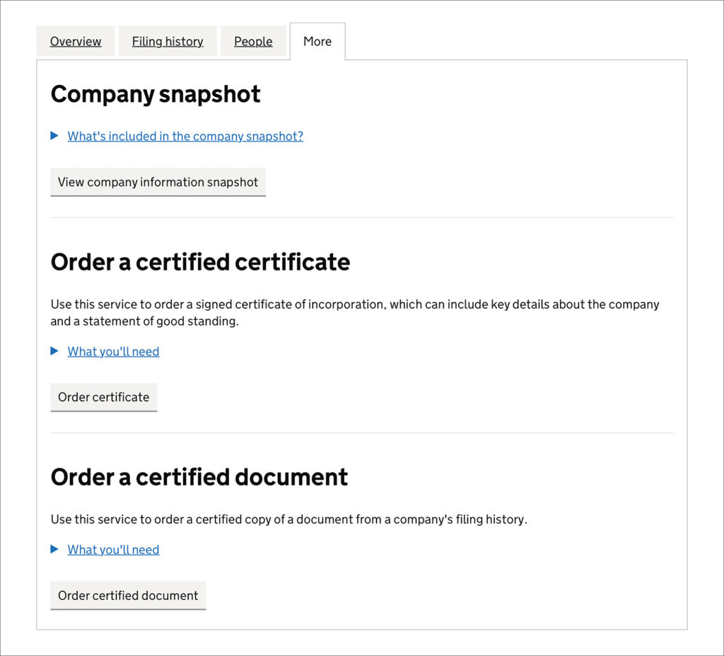Switch to the People tab
Image resolution: width=724 pixels, height=656 pixels.
(253, 41)
